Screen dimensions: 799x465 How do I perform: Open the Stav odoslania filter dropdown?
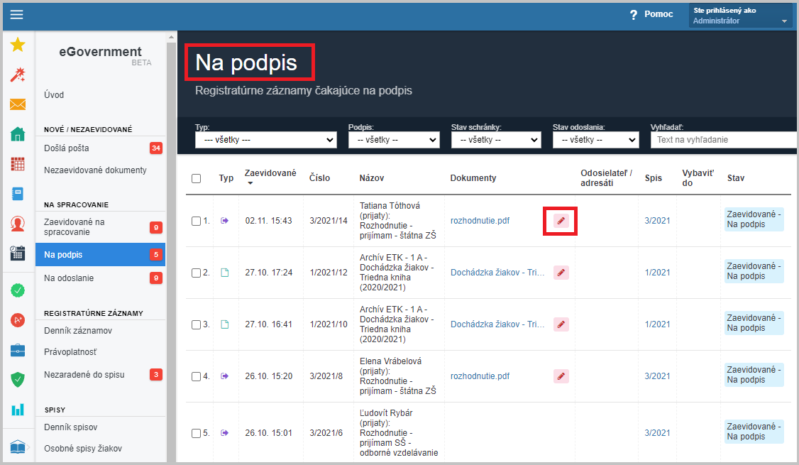595,140
